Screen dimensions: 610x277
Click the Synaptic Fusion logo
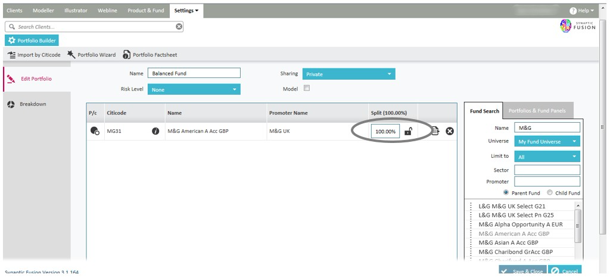tap(577, 26)
